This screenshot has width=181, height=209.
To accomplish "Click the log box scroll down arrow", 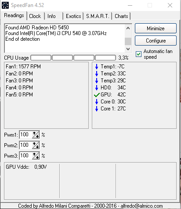I will 128,49.
